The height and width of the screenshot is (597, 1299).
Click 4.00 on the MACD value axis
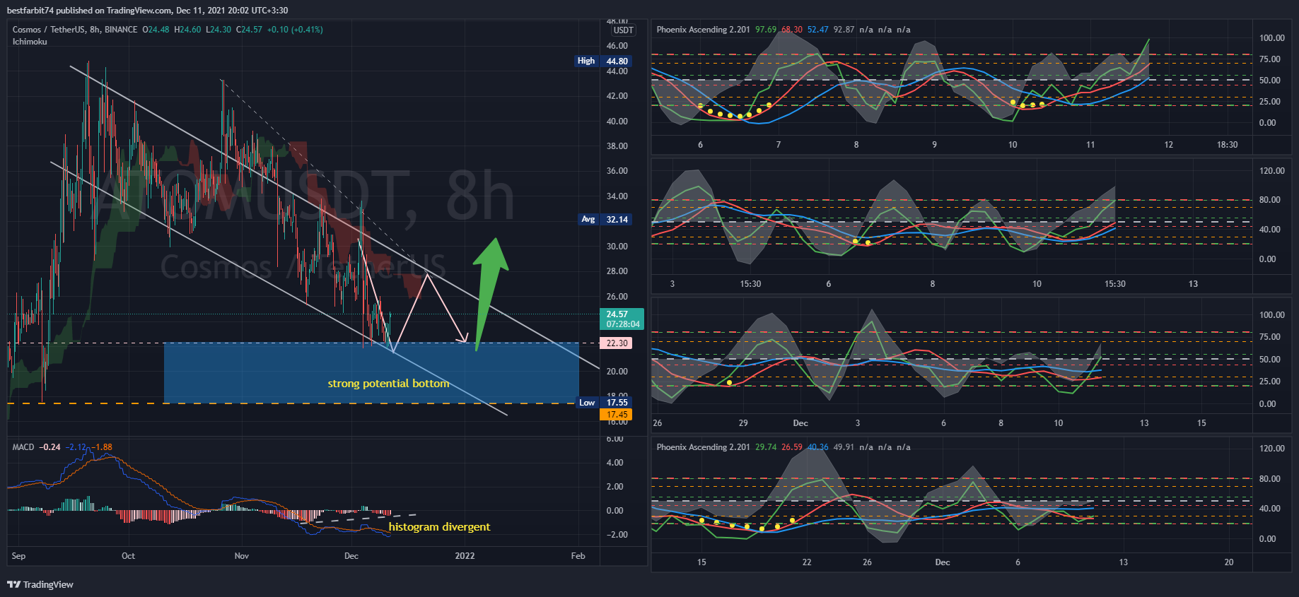pos(615,463)
